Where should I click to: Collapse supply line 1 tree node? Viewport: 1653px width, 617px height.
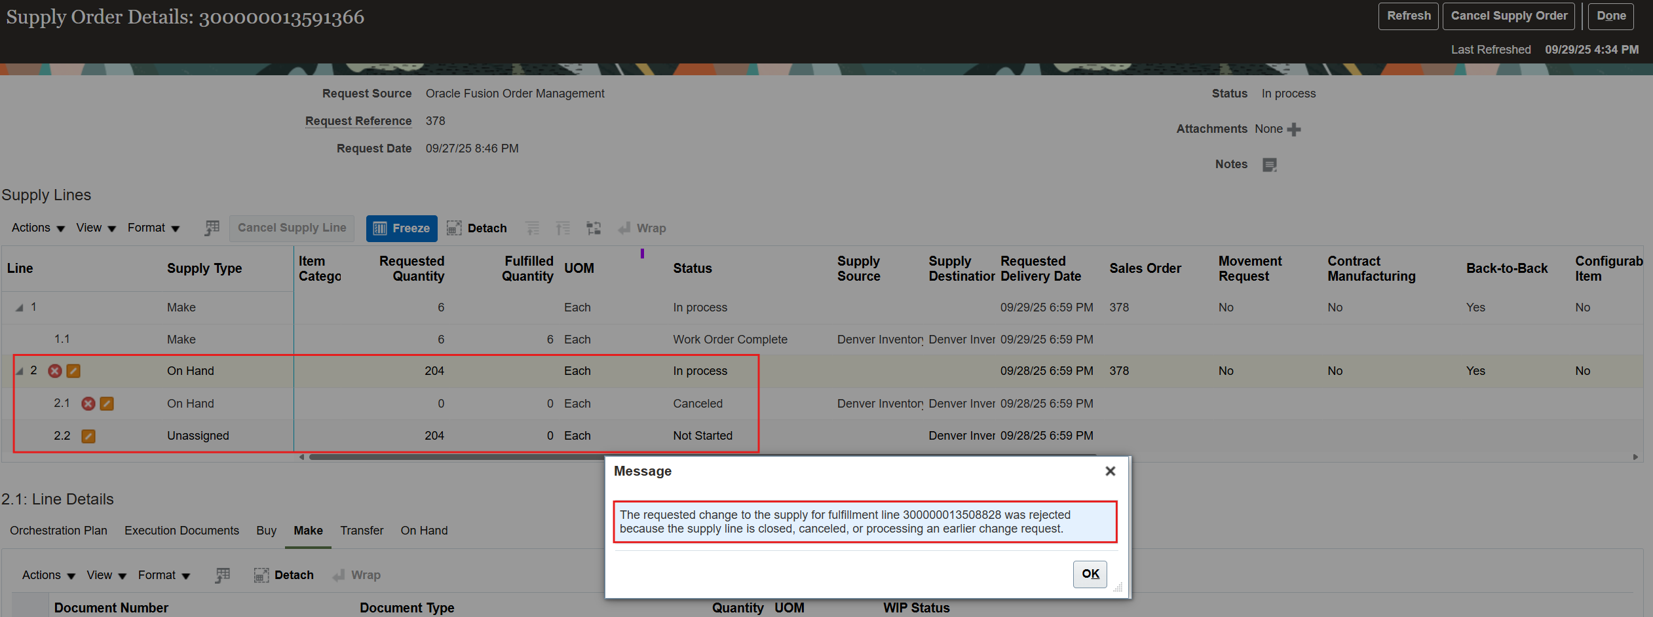(20, 308)
